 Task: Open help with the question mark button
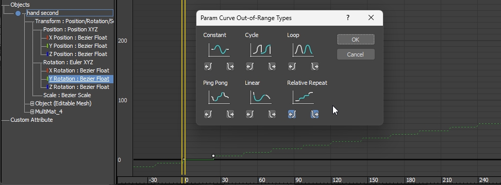(348, 17)
